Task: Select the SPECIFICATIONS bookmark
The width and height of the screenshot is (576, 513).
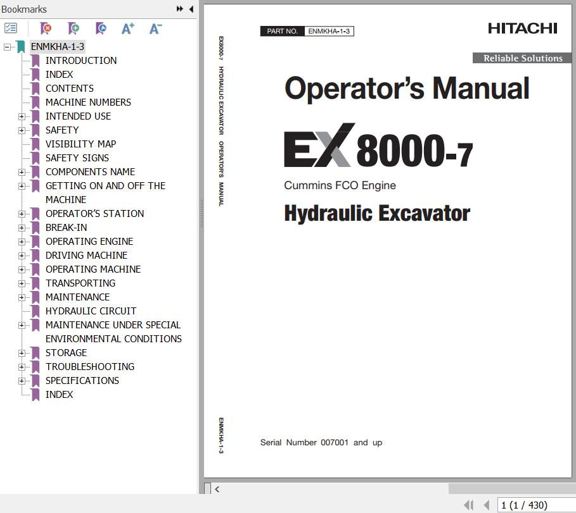Action: (82, 381)
